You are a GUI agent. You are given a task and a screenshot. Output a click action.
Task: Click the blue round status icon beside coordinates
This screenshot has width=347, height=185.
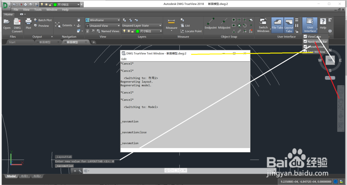pos(336,182)
